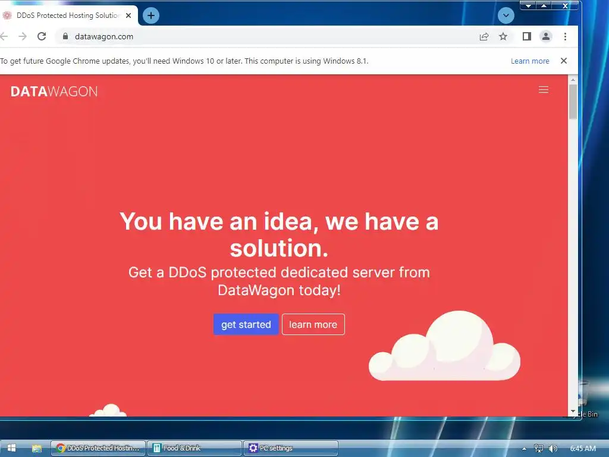View site lock security info

pos(65,36)
